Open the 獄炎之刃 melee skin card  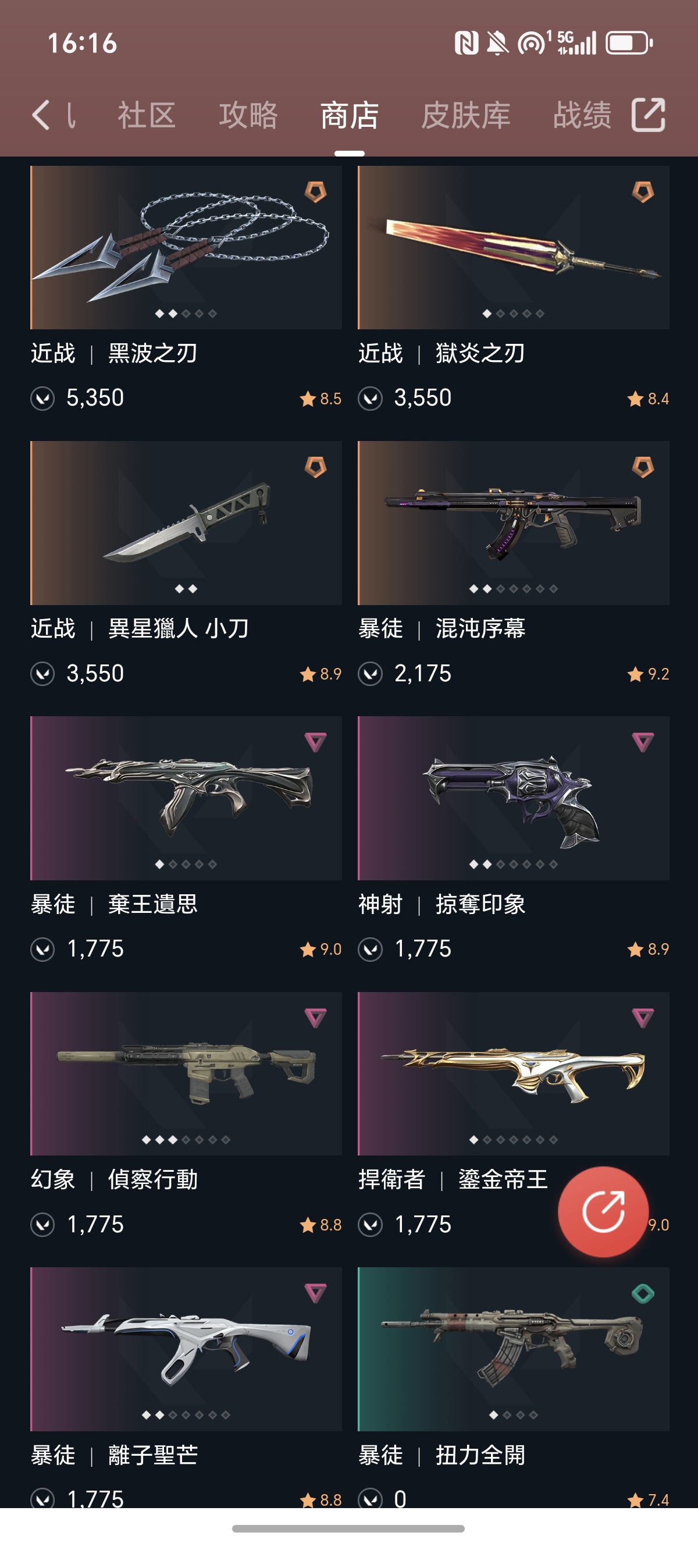(x=513, y=247)
